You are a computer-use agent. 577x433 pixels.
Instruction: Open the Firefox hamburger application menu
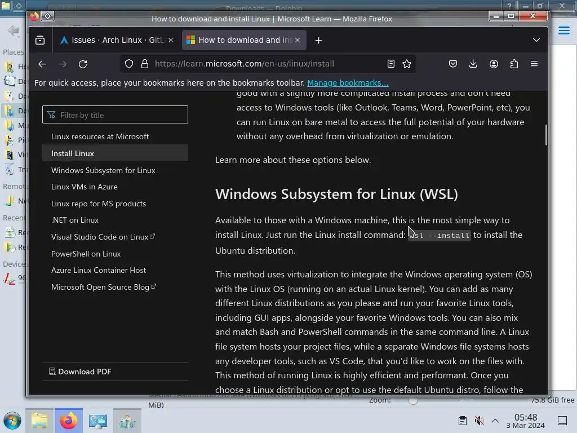534,64
